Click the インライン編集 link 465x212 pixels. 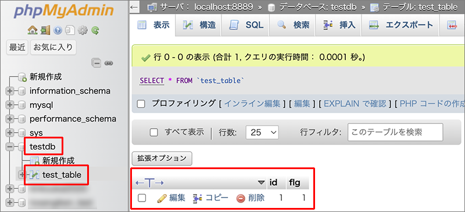(x=252, y=103)
